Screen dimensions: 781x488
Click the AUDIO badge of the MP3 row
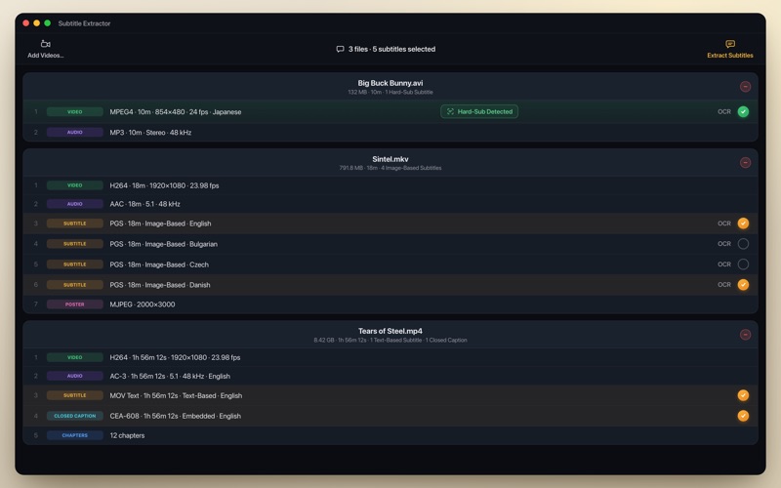(x=75, y=132)
